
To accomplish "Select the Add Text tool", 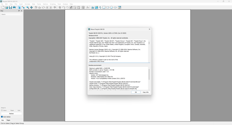I will 92,7.
